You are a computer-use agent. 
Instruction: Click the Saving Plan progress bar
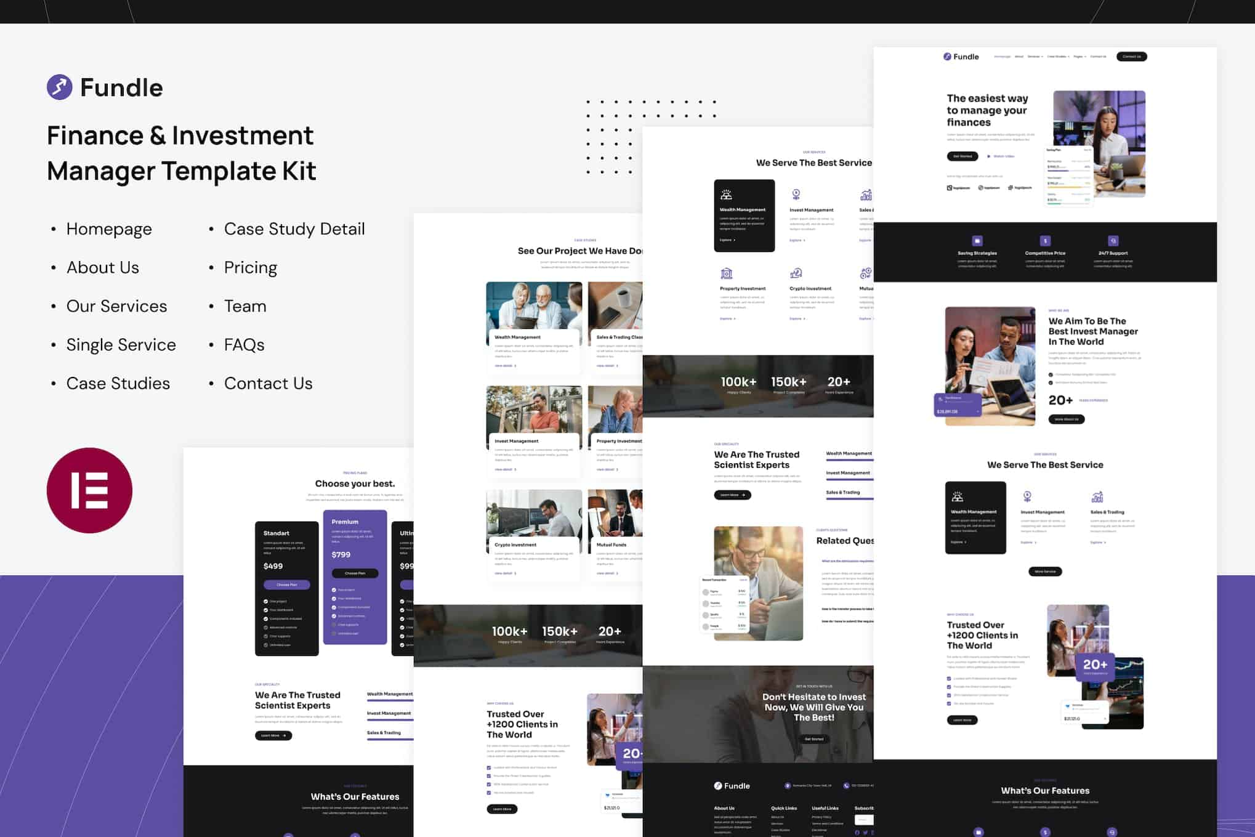(x=1058, y=171)
